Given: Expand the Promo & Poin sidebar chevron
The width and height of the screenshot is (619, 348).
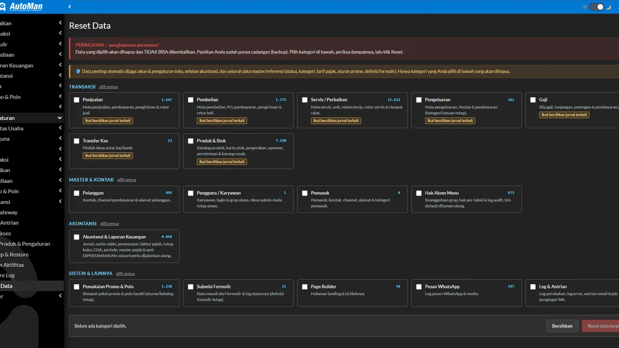Looking at the screenshot, I should [x=60, y=97].
